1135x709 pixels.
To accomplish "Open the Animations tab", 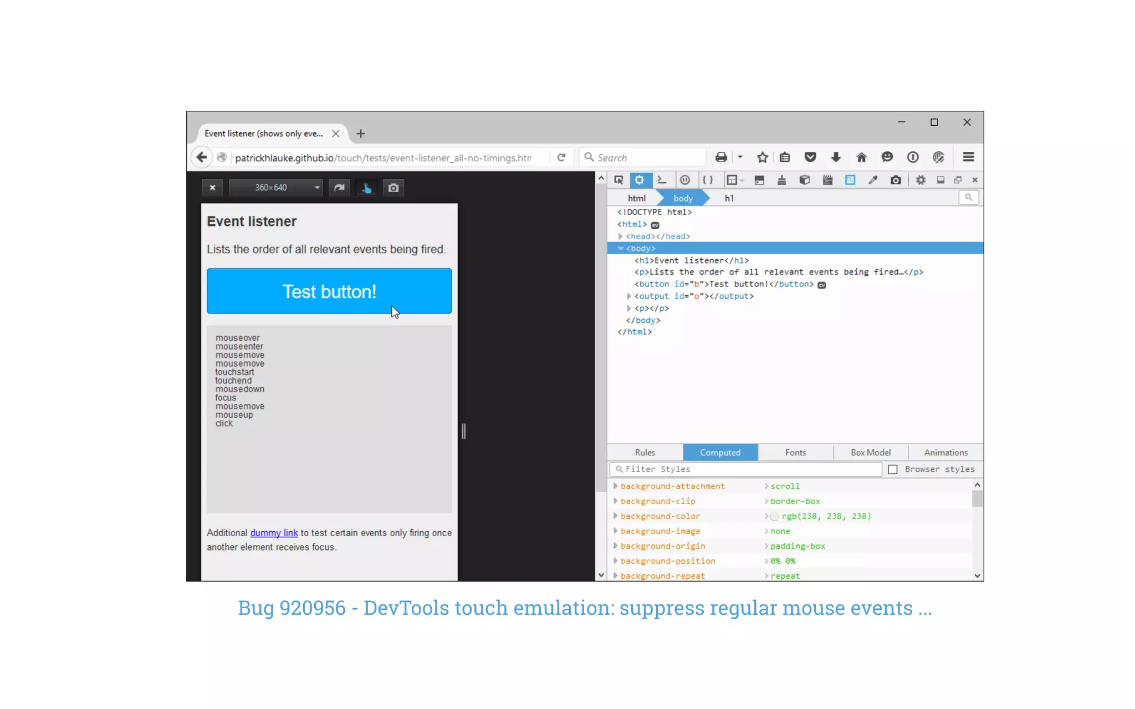I will click(945, 453).
